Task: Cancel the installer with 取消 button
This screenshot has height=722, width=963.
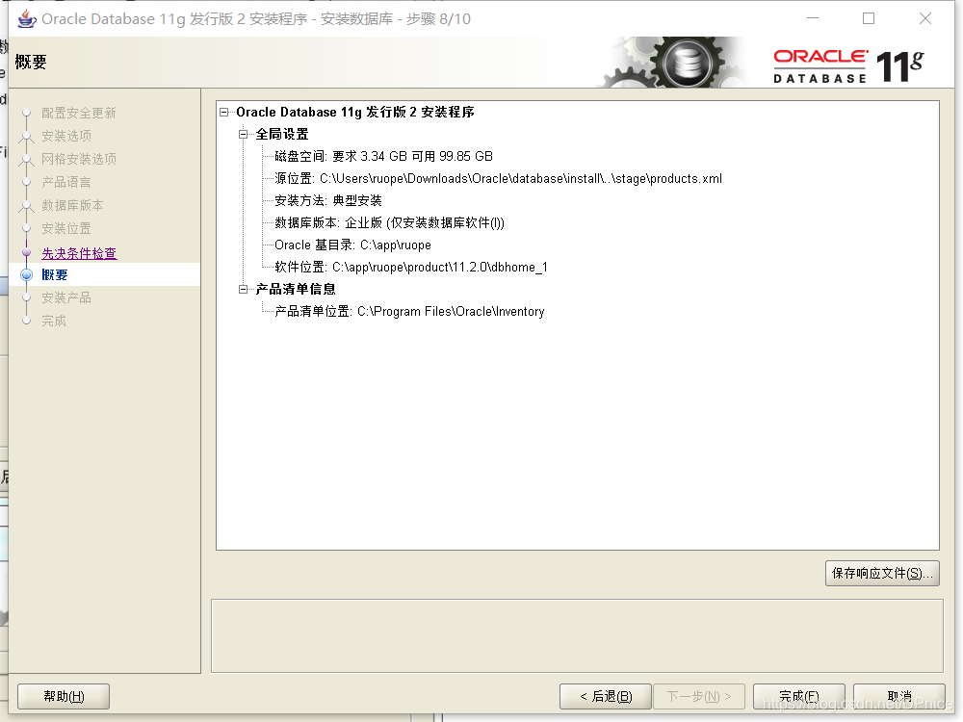Action: [x=899, y=696]
